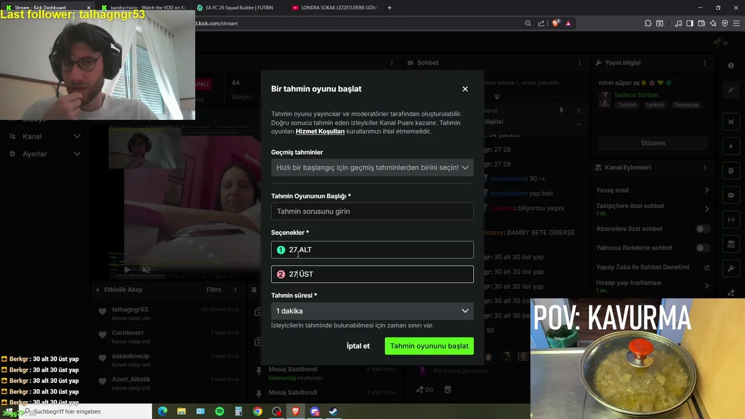
Task: Play the stream preview video
Action: pyautogui.click(x=127, y=269)
